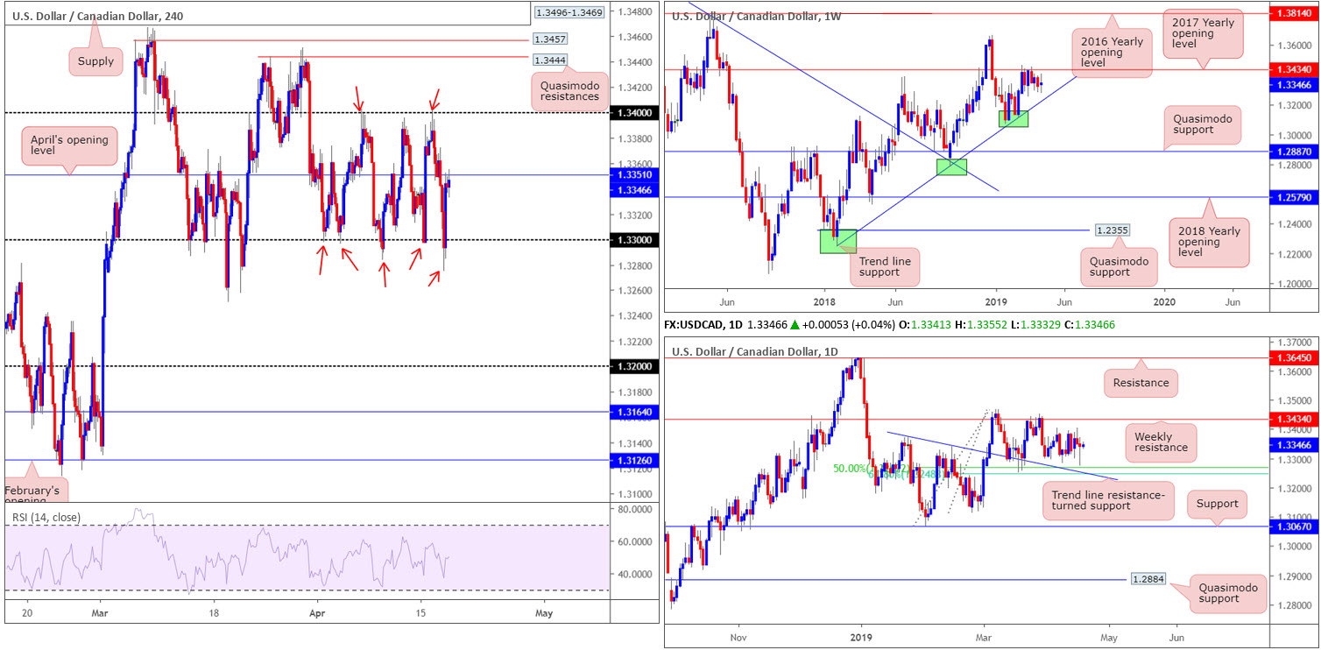Select red 1.34340 tag on daily chart
Image resolution: width=1321 pixels, height=650 pixels.
click(x=1295, y=420)
